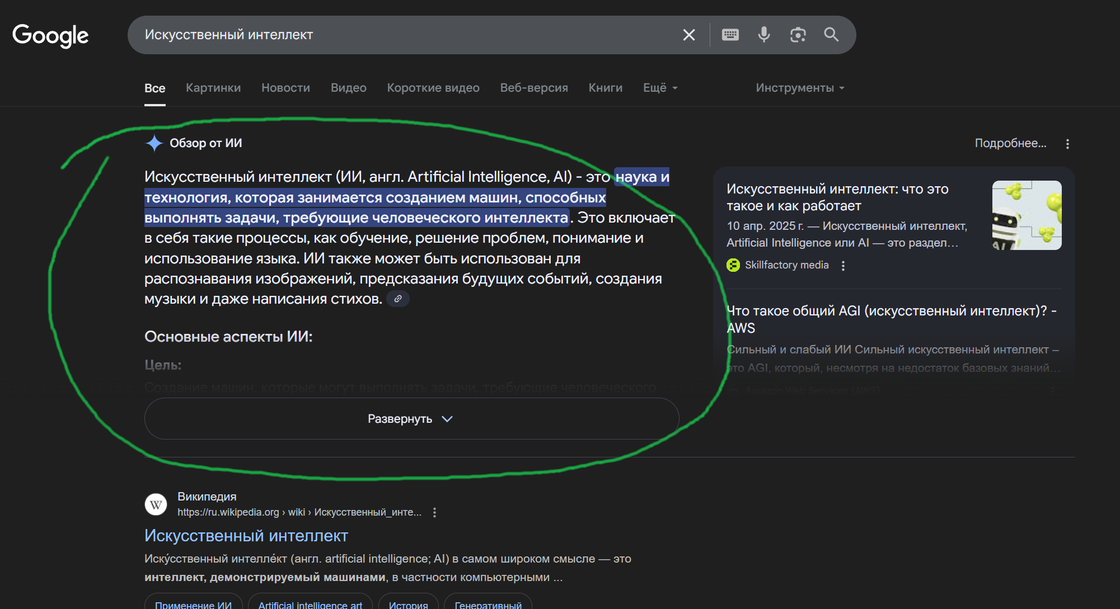Open the Инструменты dropdown
1120x609 pixels.
coord(799,88)
